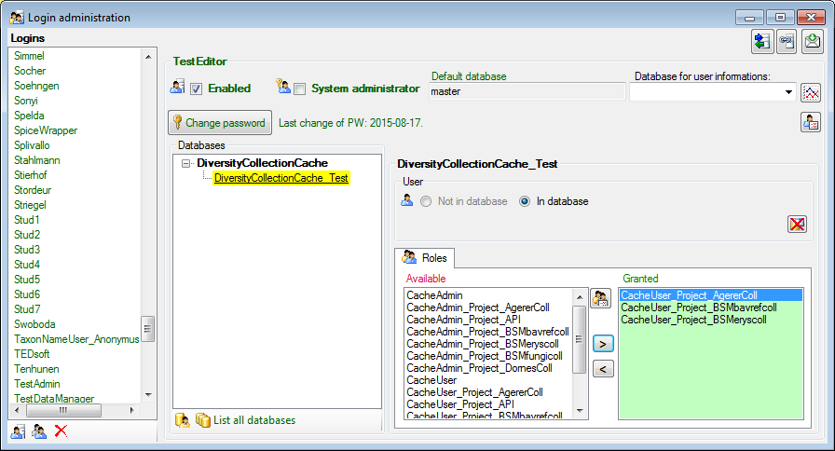Click the red X delete login icon

[61, 430]
